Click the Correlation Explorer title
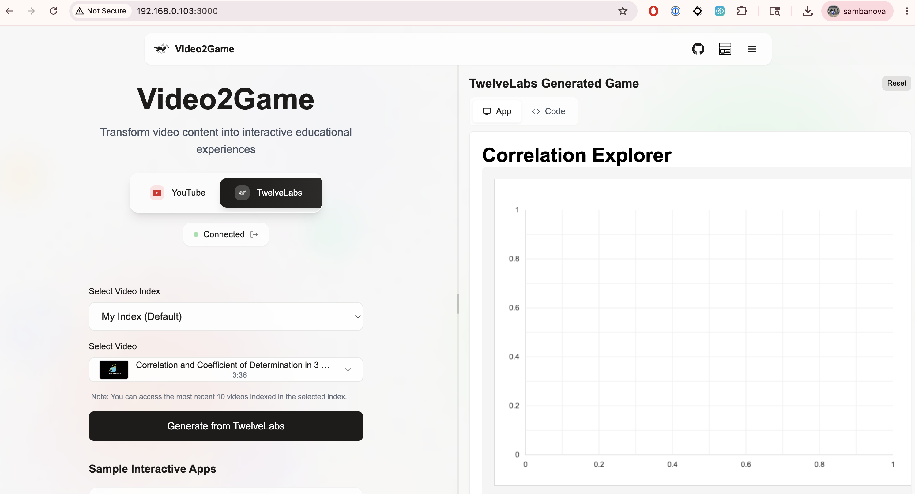This screenshot has width=915, height=494. pyautogui.click(x=577, y=155)
